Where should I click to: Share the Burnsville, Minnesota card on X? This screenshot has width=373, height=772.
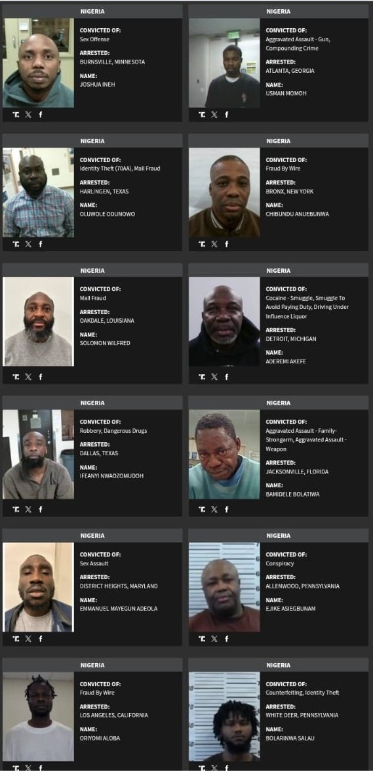click(x=28, y=114)
